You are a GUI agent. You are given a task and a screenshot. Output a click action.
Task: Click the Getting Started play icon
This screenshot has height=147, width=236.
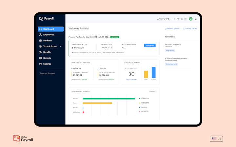click(x=184, y=28)
